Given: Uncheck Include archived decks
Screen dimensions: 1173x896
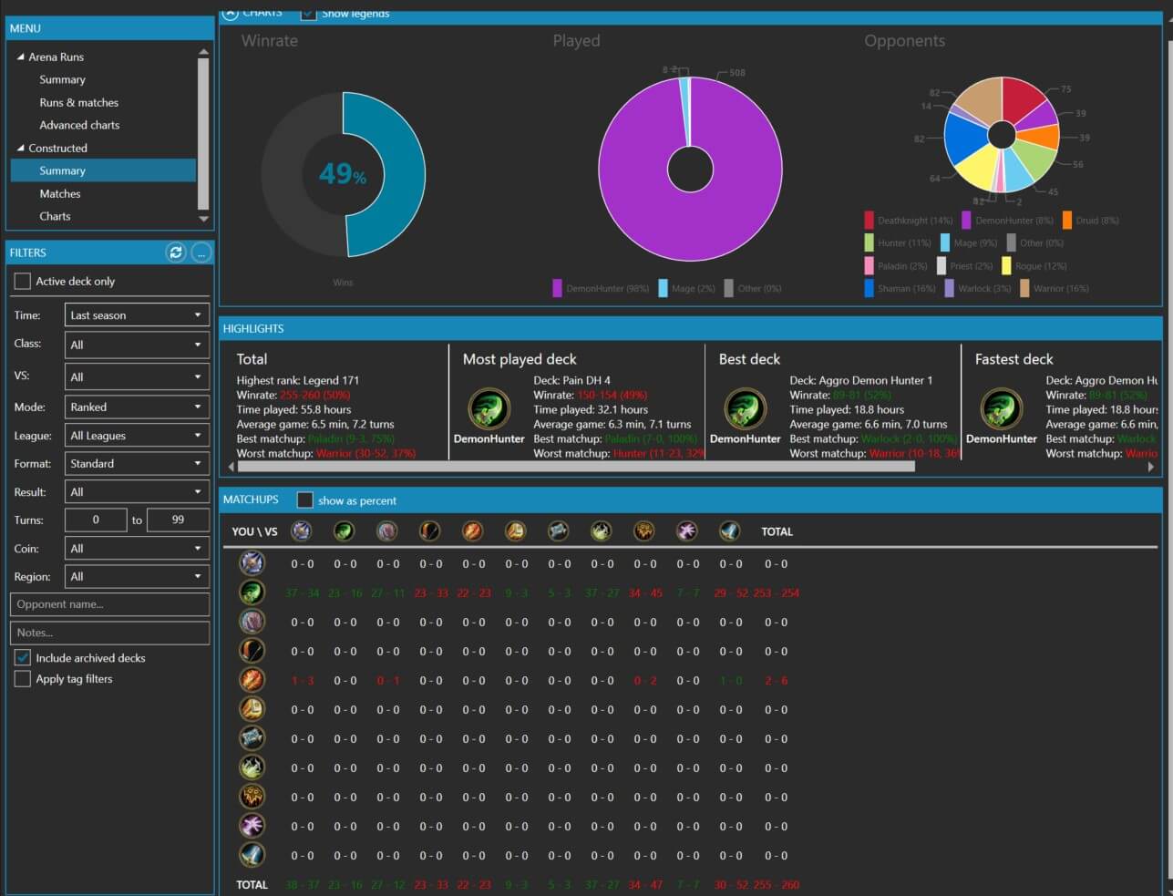Looking at the screenshot, I should (23, 657).
